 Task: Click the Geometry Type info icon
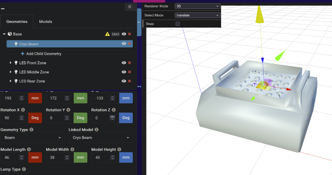click(32, 129)
